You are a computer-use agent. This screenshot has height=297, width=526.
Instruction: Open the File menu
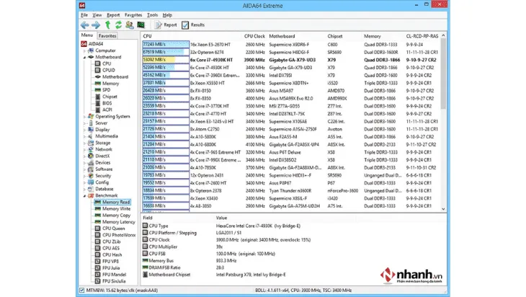[x=84, y=15]
